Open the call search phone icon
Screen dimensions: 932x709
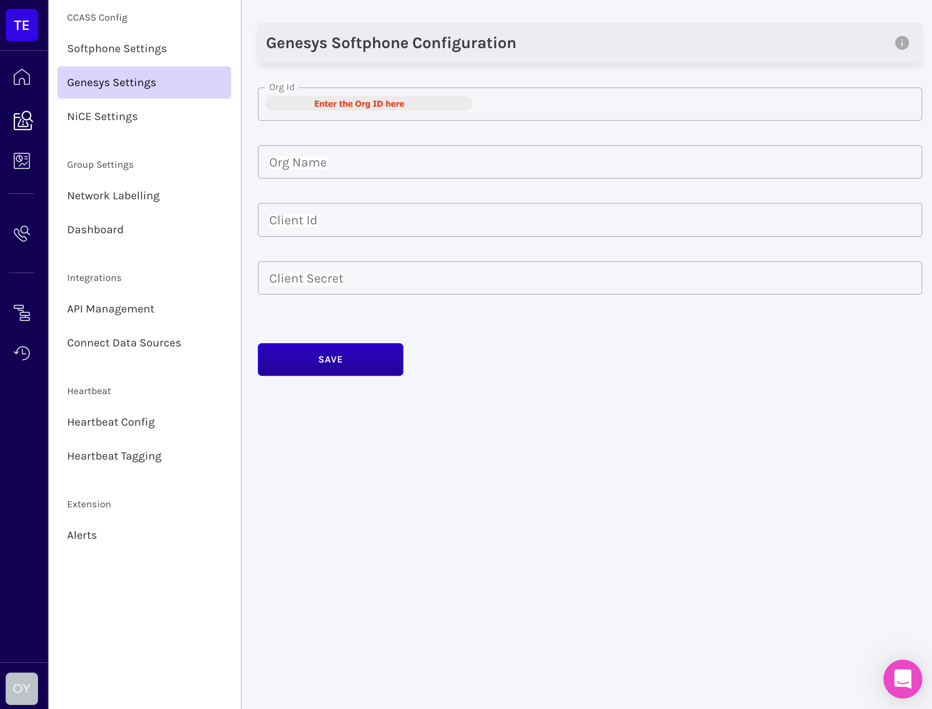[x=21, y=233]
